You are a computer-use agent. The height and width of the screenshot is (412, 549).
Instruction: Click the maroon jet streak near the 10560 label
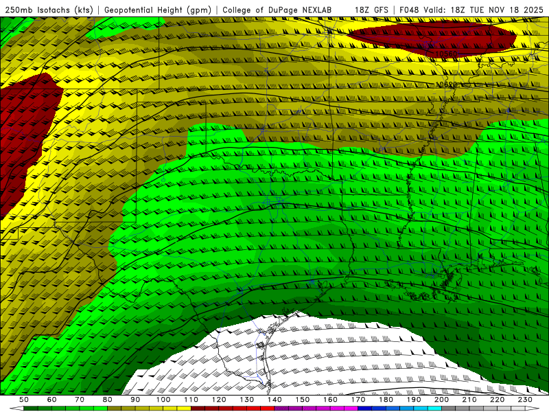pos(432,38)
